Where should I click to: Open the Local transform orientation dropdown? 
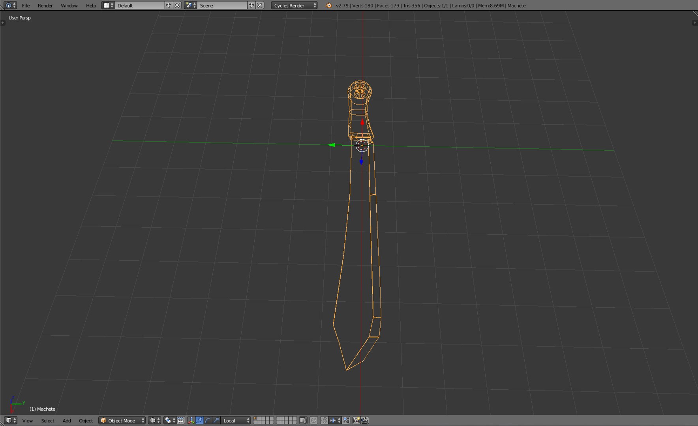click(236, 420)
